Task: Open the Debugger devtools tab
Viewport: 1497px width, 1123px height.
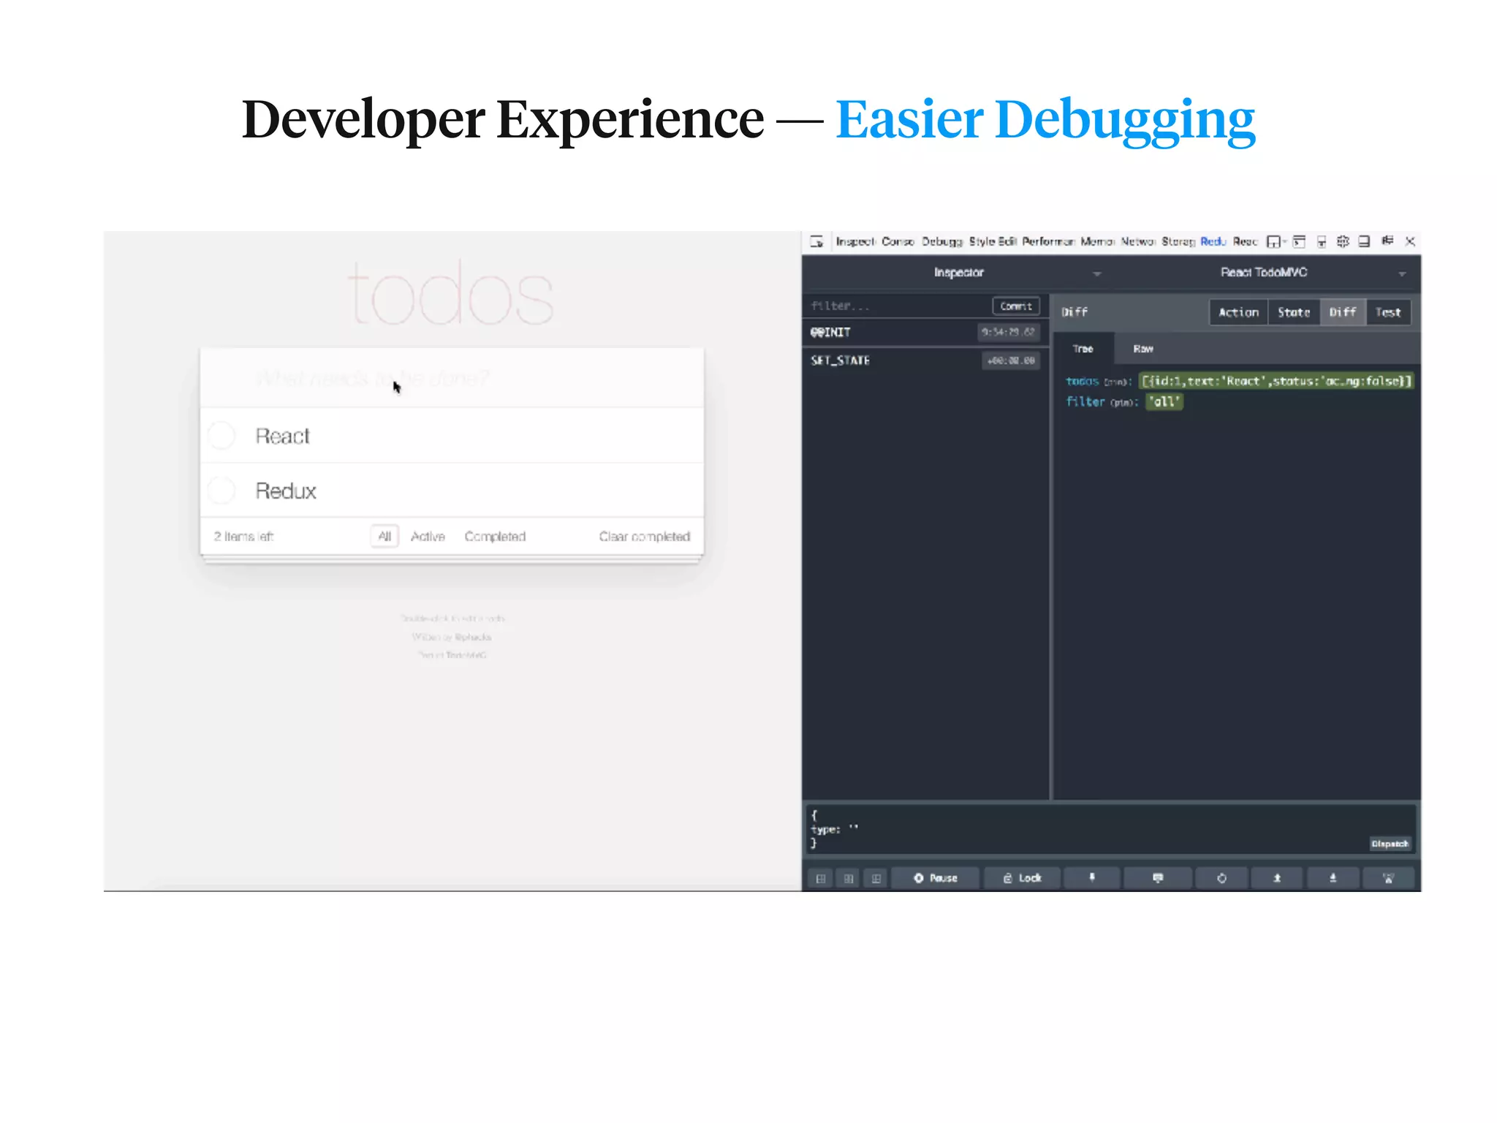Action: (942, 241)
